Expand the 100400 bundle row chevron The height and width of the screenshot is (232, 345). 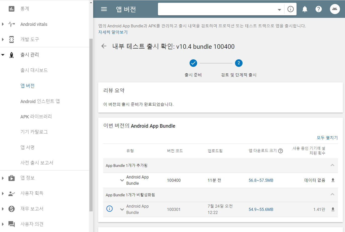point(122,180)
